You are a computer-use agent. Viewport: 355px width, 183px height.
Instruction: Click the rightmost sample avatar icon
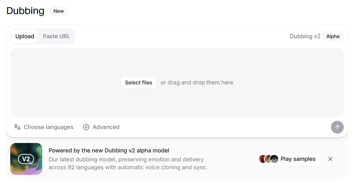274,159
